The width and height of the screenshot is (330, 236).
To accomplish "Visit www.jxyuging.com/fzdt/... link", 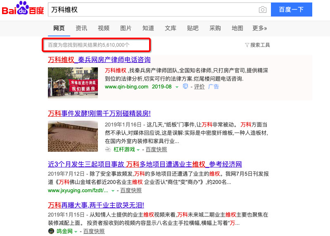I will [78, 190].
